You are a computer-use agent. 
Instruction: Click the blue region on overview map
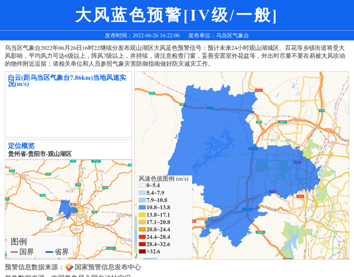coord(64,208)
